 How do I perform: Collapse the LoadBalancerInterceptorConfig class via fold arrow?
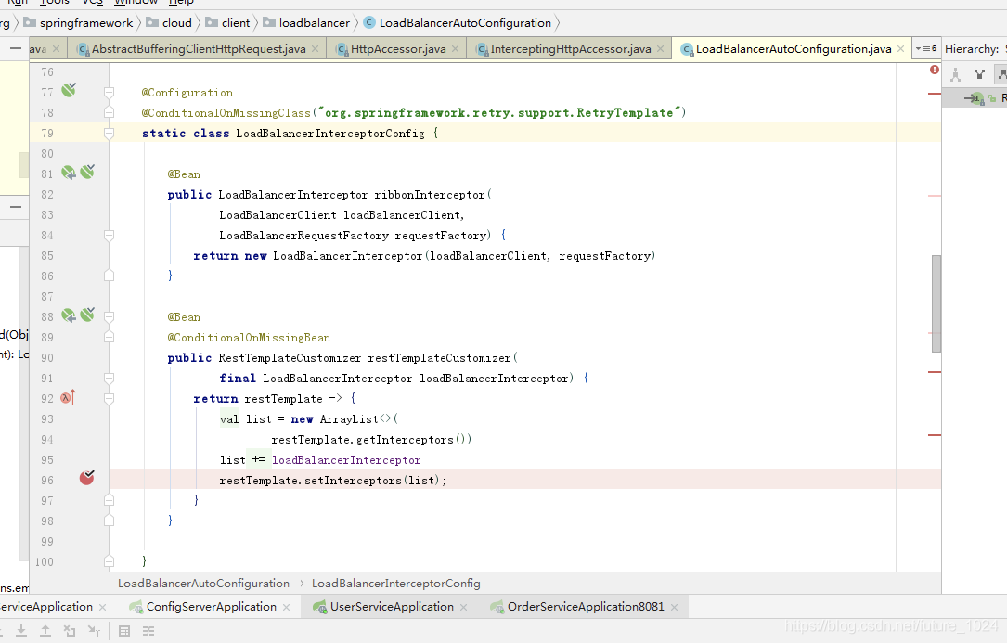pyautogui.click(x=109, y=133)
